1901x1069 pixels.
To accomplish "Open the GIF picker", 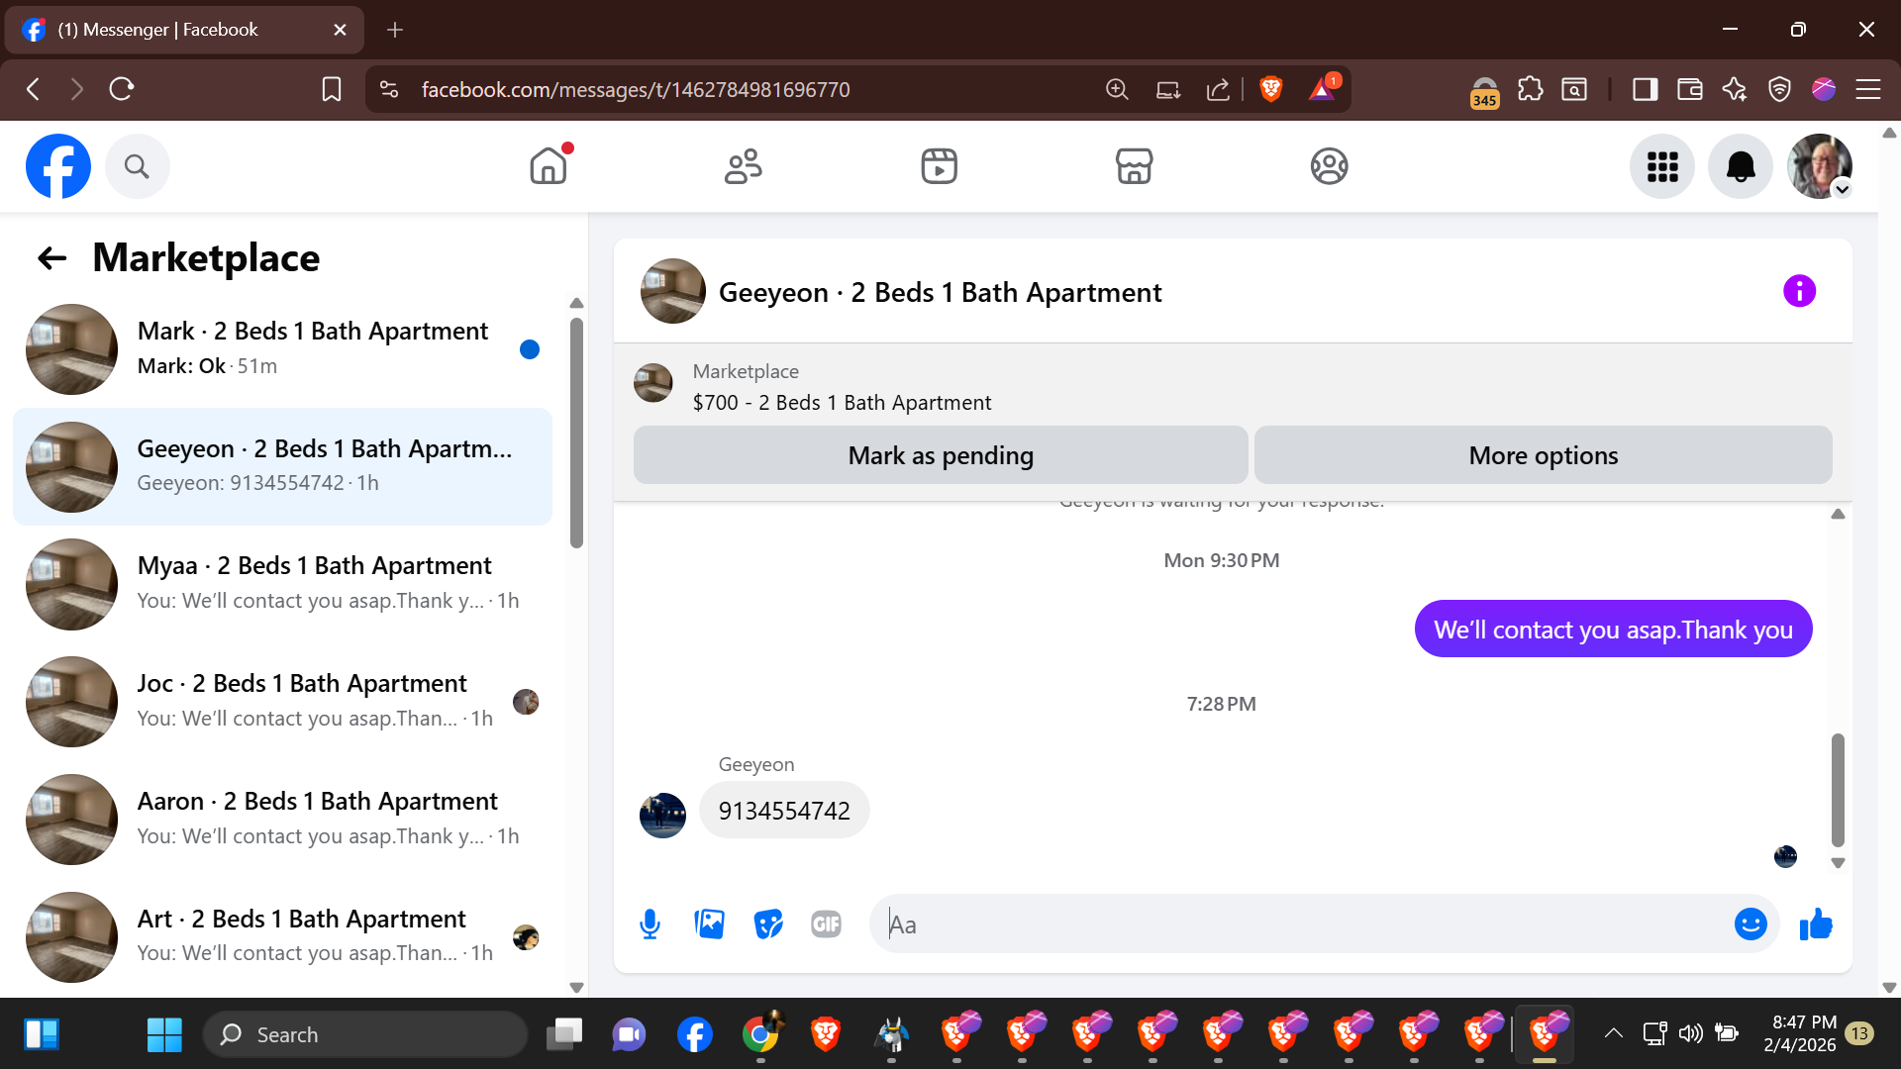I will pos(826,924).
